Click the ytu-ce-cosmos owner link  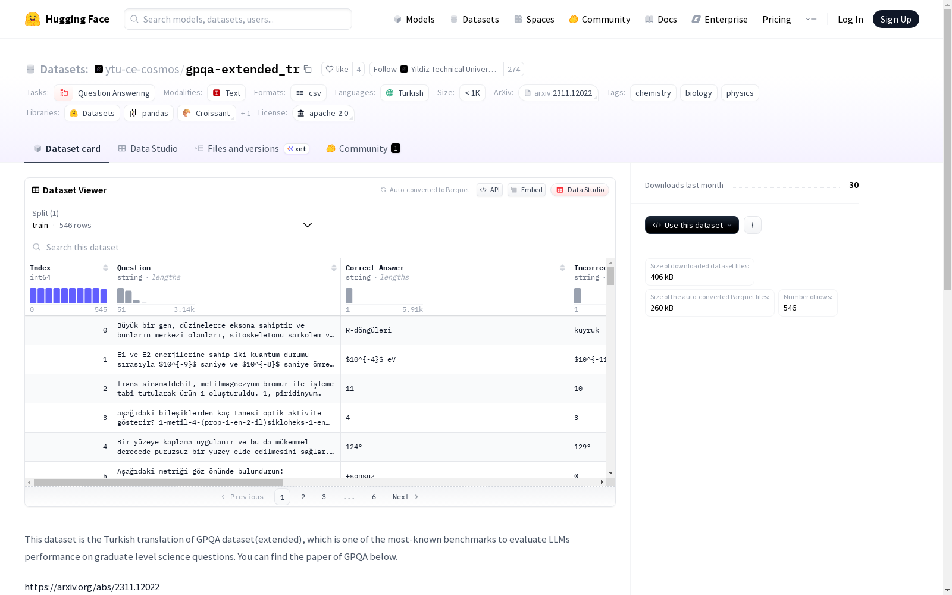point(142,69)
